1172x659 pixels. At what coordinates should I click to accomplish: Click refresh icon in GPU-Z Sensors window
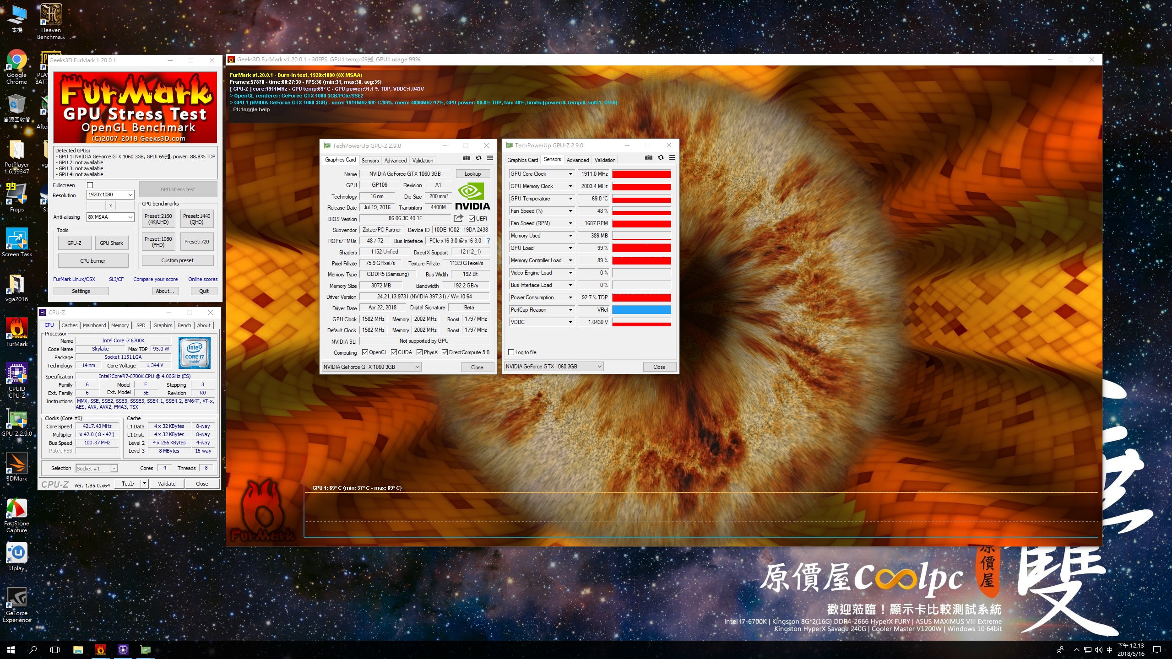tap(661, 157)
